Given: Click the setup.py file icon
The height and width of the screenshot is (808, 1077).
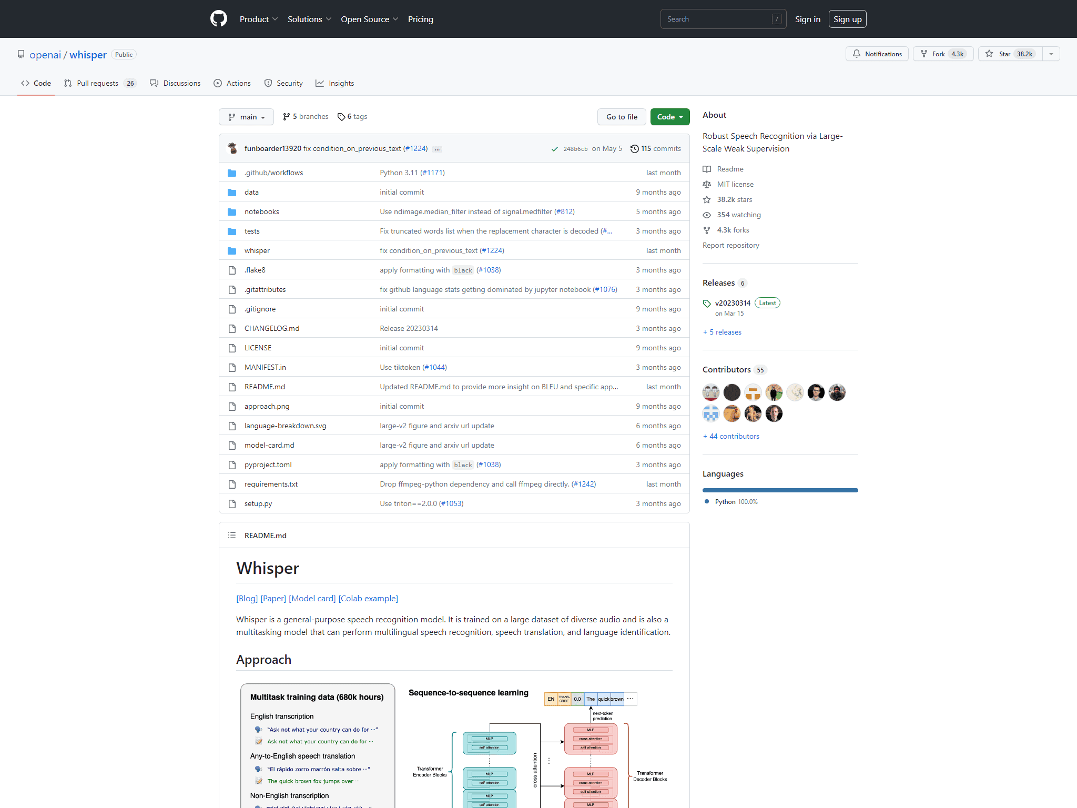Looking at the screenshot, I should 232,503.
